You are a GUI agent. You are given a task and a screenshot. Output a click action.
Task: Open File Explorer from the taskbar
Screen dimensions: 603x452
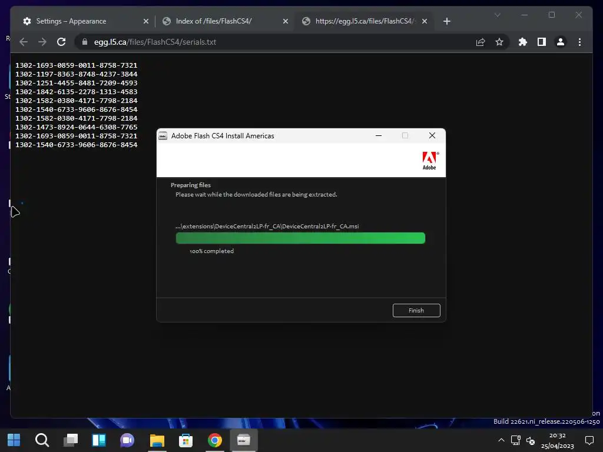tap(157, 440)
